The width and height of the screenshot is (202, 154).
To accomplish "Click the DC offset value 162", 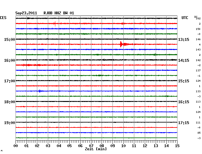I will coord(198,18).
